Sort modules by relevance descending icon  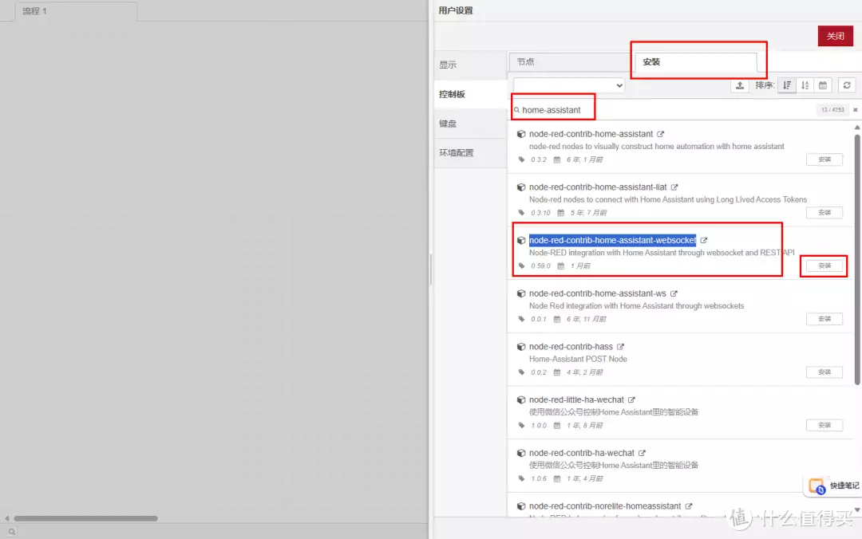click(787, 85)
